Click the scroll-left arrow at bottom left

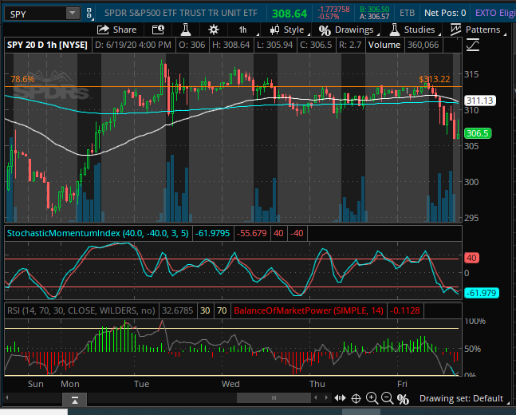coord(7,397)
